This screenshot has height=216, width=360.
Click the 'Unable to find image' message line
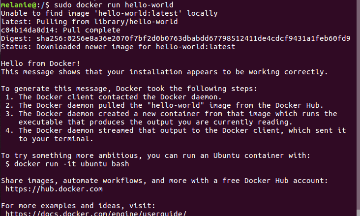109,13
